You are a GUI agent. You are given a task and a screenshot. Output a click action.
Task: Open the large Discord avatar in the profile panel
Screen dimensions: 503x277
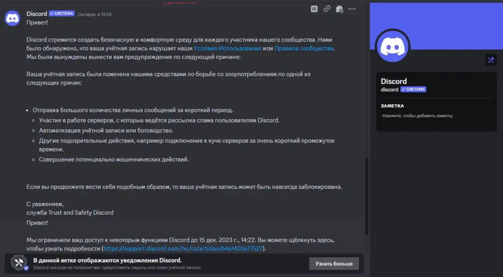pyautogui.click(x=393, y=47)
